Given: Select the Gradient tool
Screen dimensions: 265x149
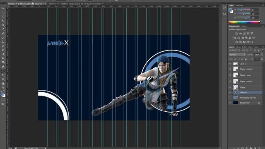Looking at the screenshot, I should click(3, 54).
